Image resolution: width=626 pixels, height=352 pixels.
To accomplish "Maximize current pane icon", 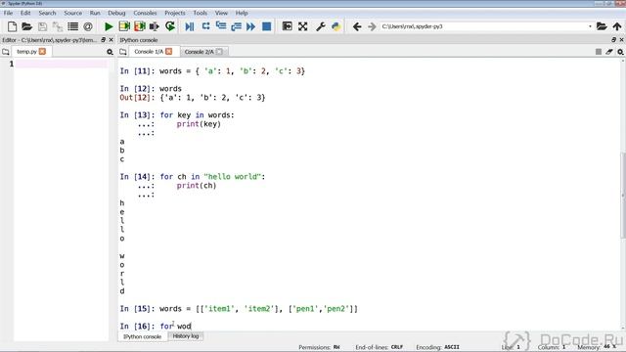I will pos(287,26).
